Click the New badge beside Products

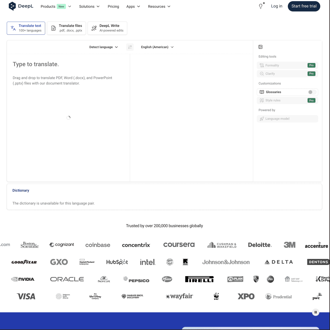tap(61, 7)
